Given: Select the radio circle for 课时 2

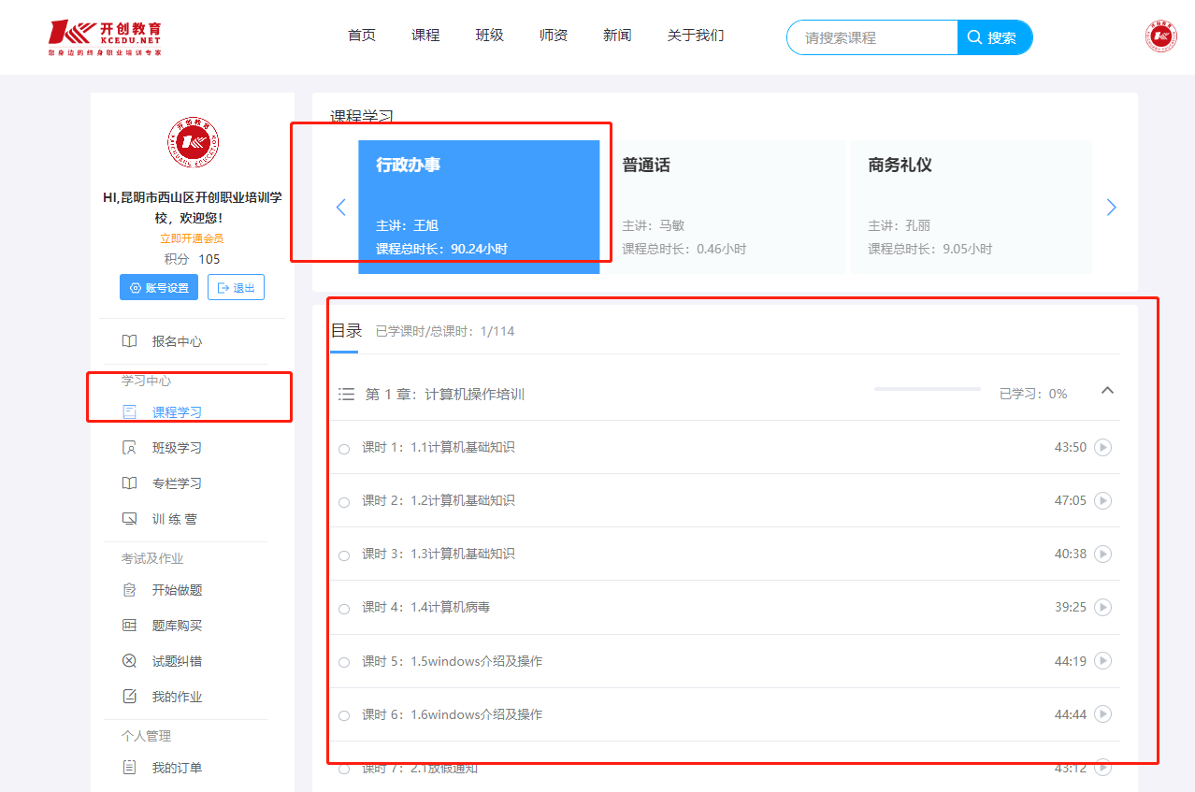Looking at the screenshot, I should point(344,502).
